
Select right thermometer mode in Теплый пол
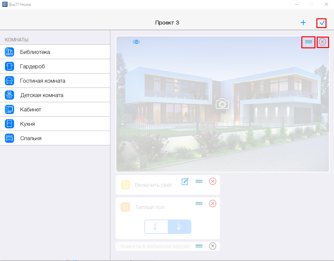[x=179, y=227]
